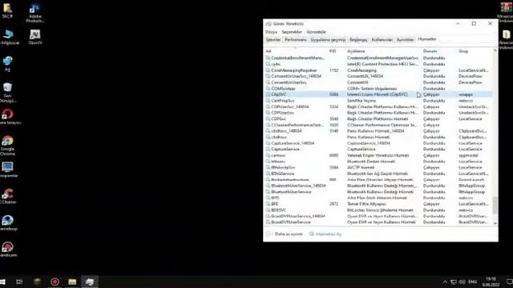The image size is (513, 288).
Task: Select the Ağ network desktop icon
Action: coord(7,64)
